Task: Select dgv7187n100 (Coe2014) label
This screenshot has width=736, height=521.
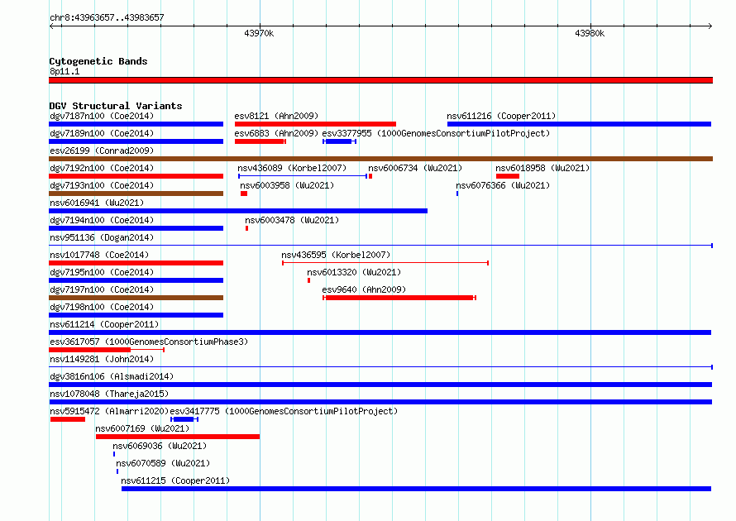Action: click(x=102, y=116)
